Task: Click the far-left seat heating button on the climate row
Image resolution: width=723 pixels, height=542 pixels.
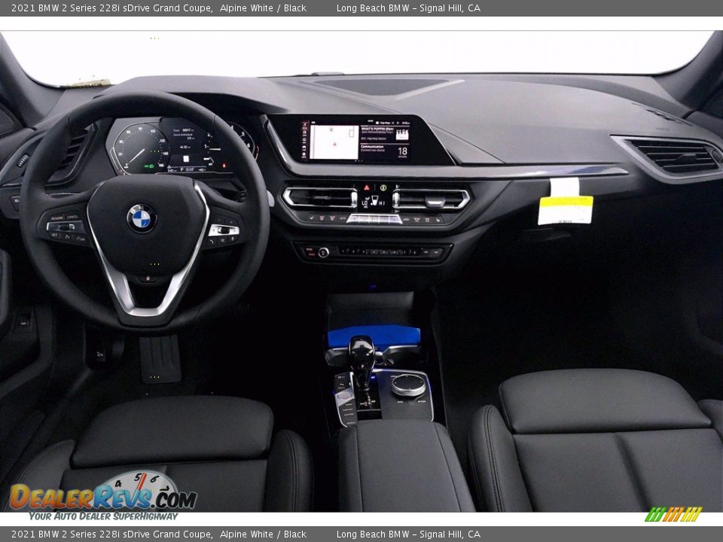Action: tap(312, 218)
